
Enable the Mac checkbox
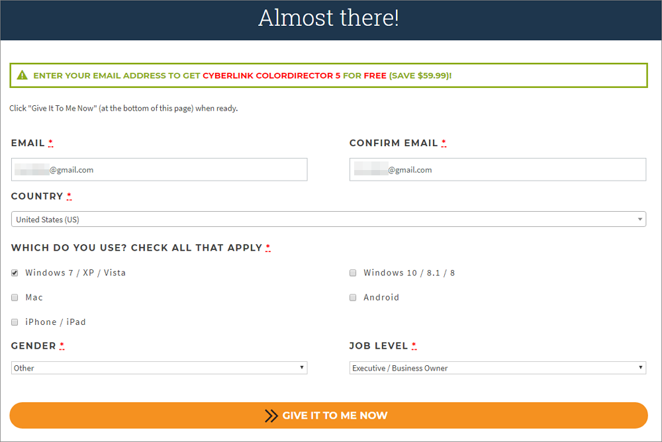click(x=15, y=298)
